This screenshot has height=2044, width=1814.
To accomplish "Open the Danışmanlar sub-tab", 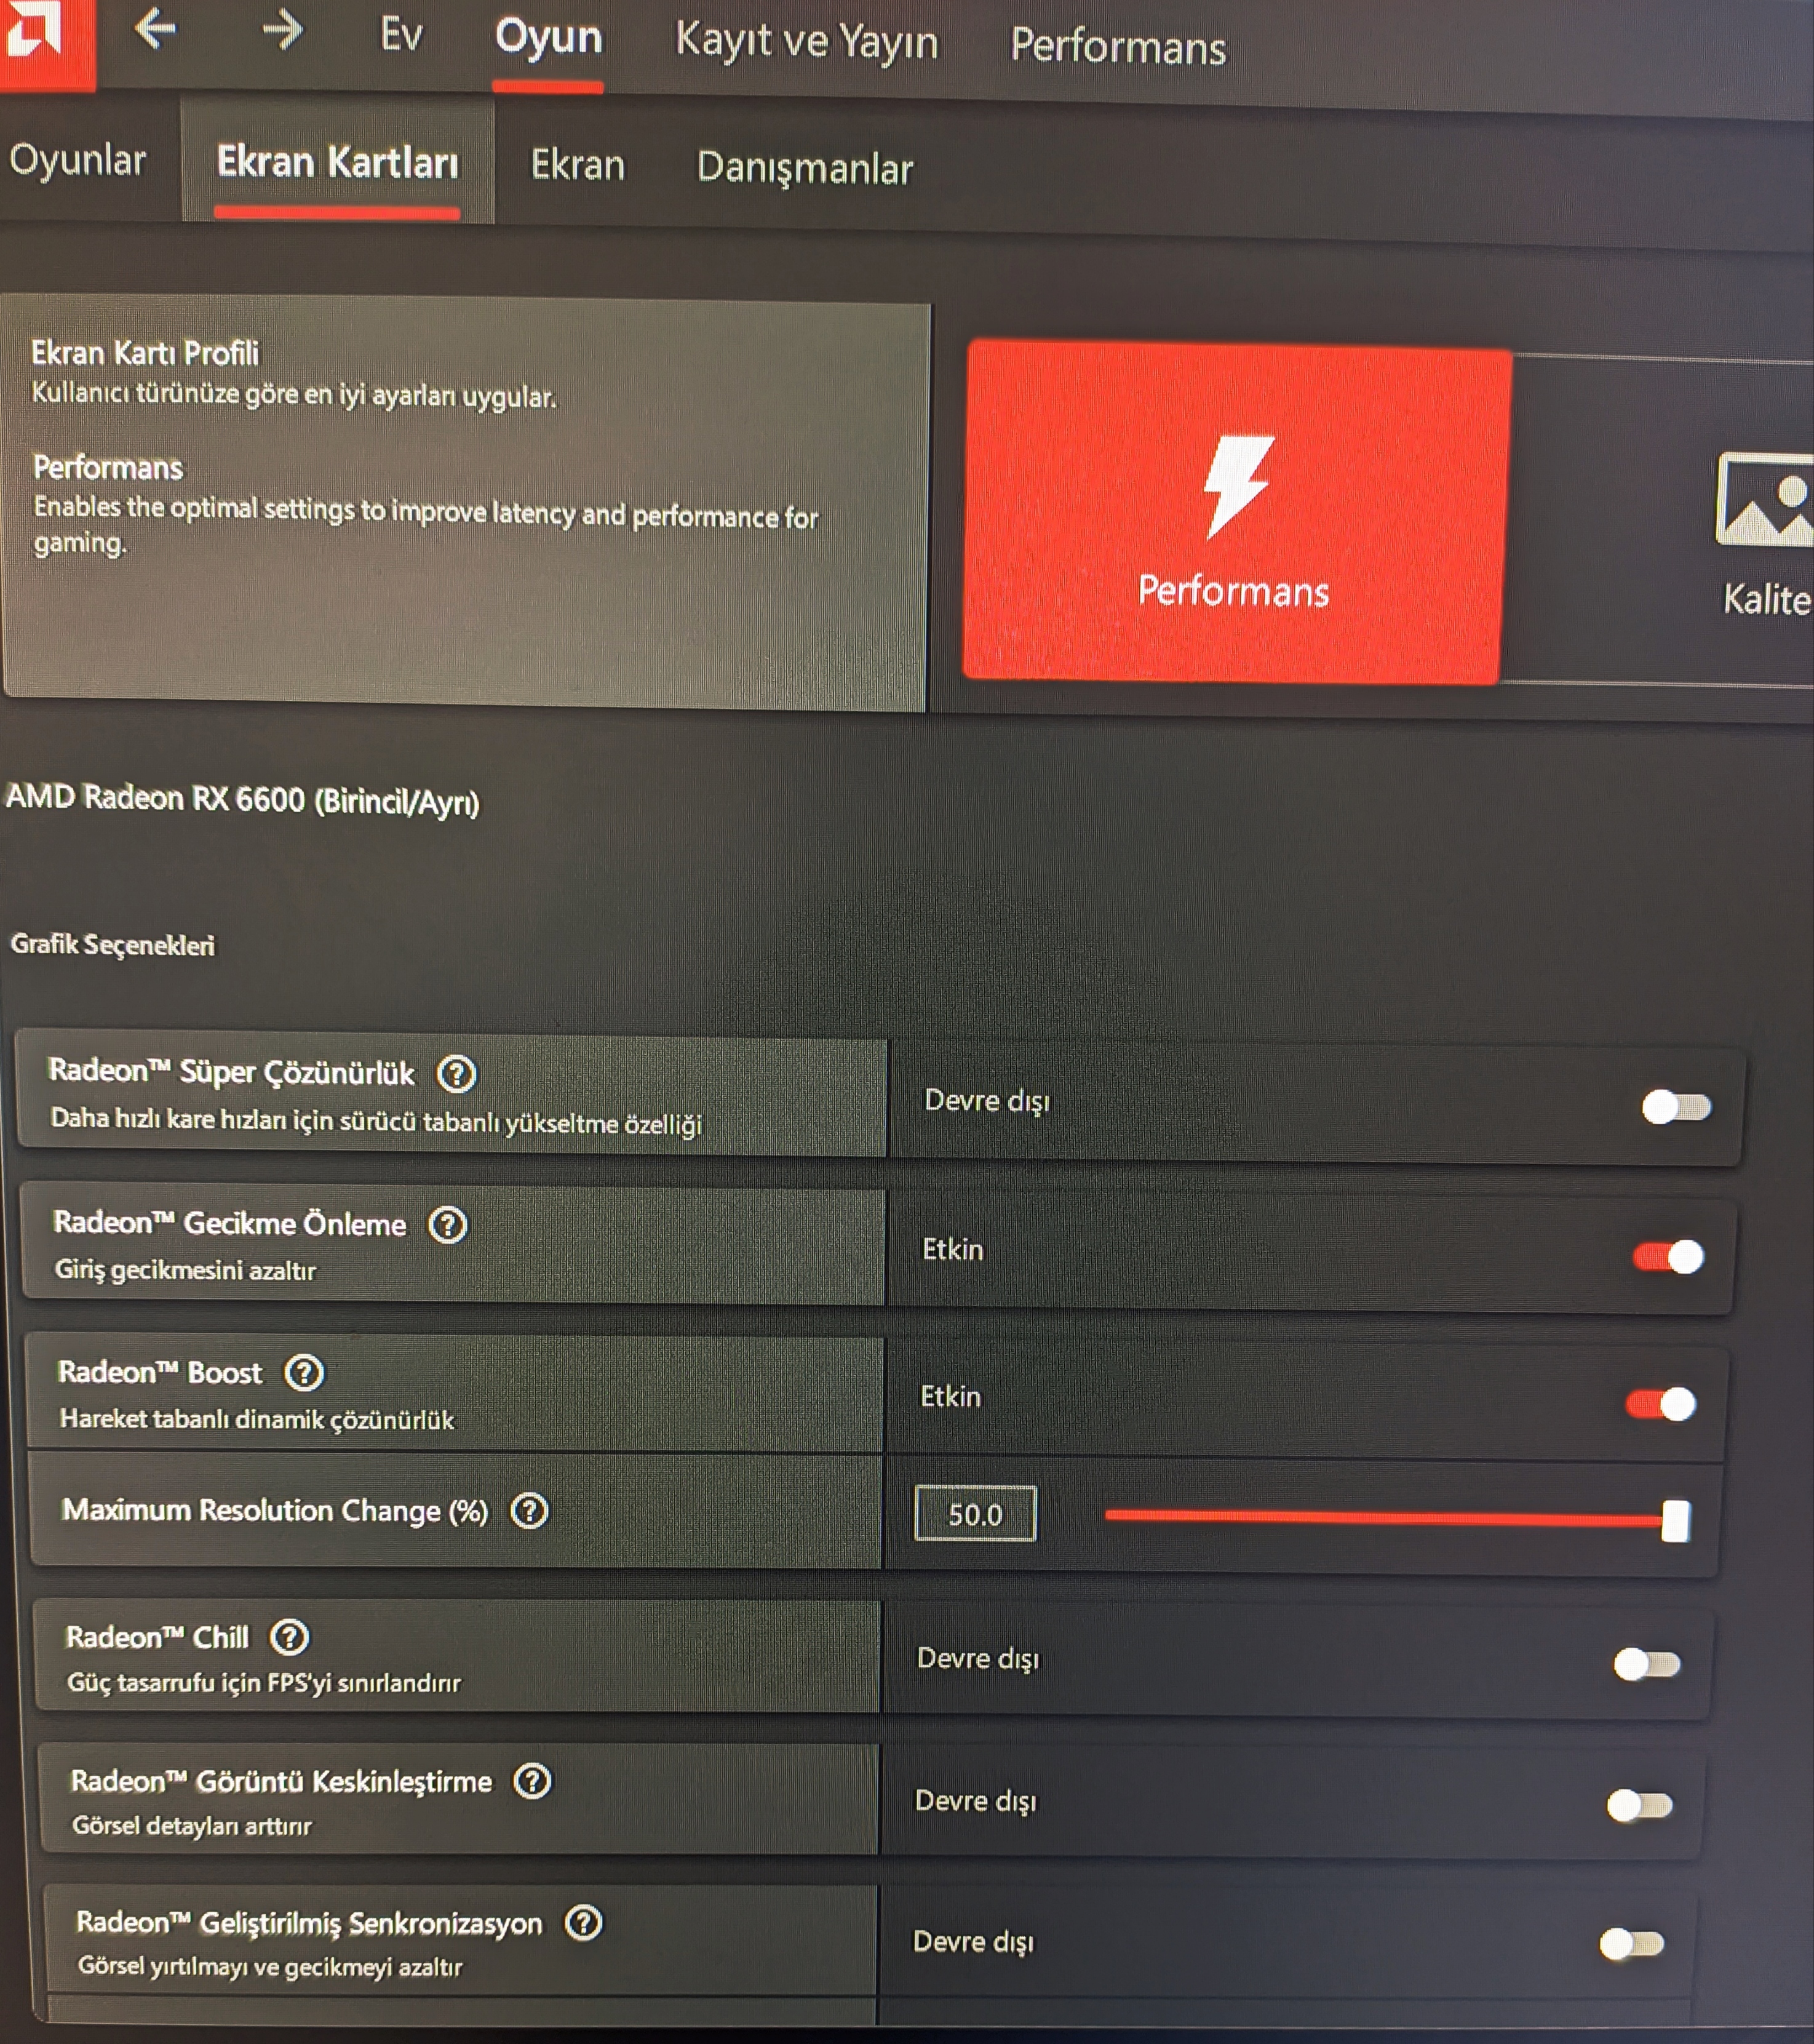I will (805, 169).
